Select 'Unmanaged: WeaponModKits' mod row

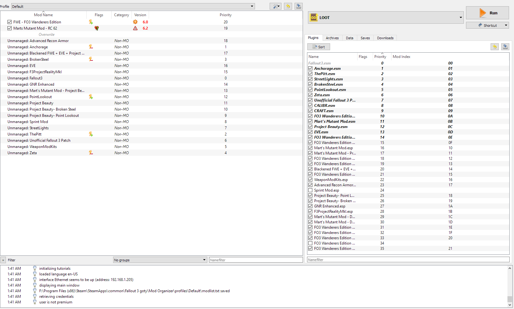(151, 146)
